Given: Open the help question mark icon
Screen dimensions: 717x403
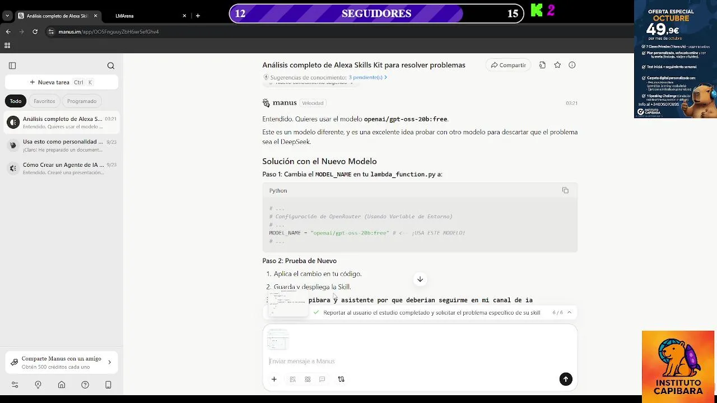Looking at the screenshot, I should (x=85, y=385).
